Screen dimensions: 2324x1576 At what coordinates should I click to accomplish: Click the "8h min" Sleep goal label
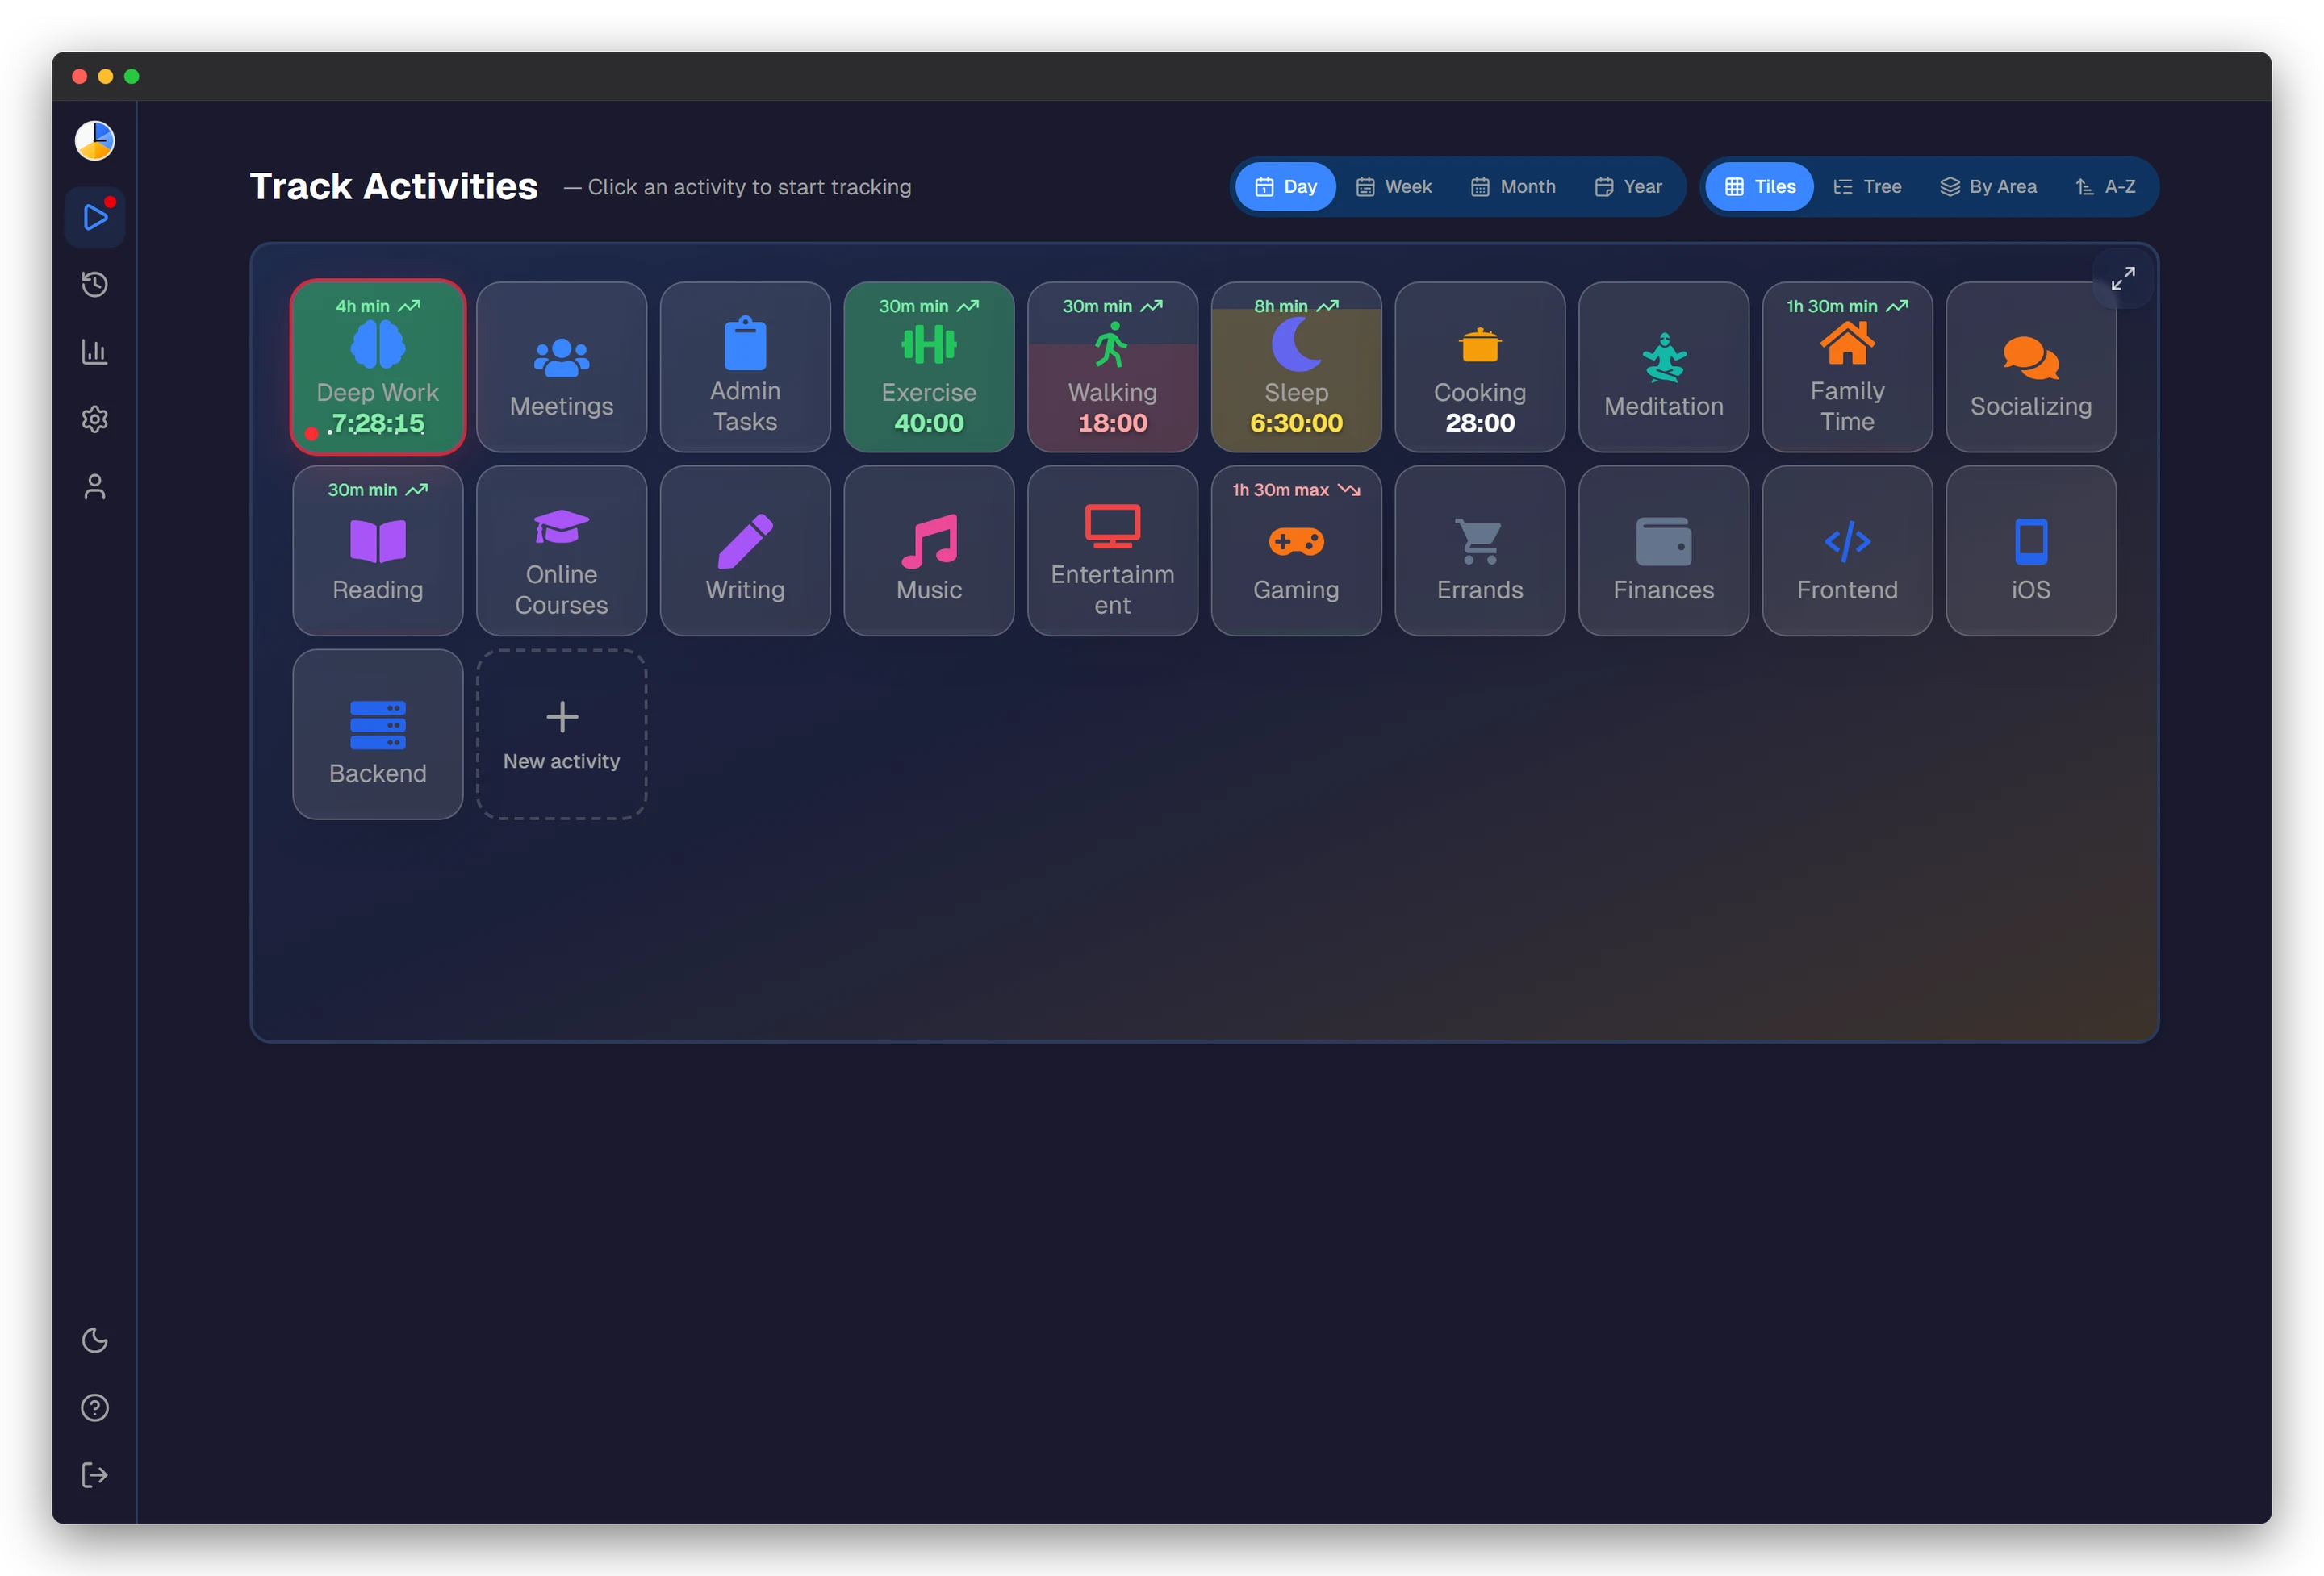click(x=1296, y=306)
